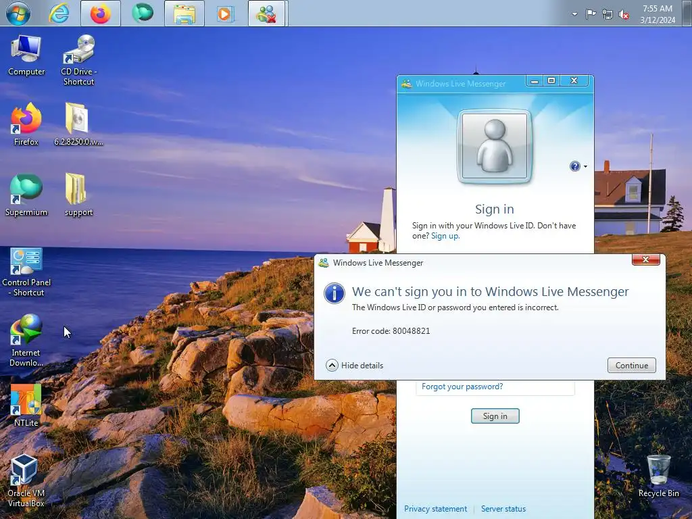Close the sign-in error dialog

pos(645,259)
